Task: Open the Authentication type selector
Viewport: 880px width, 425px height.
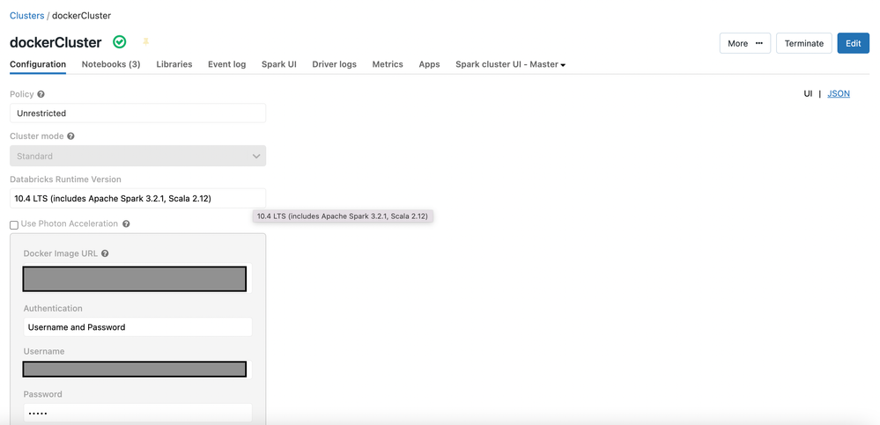Action: 137,327
